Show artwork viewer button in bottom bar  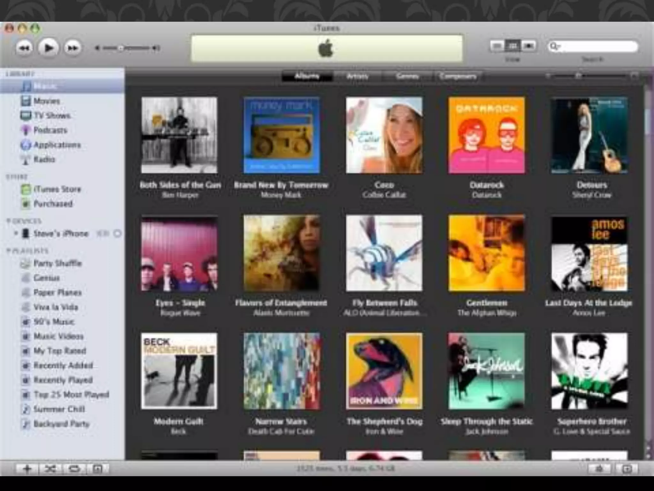click(x=98, y=469)
